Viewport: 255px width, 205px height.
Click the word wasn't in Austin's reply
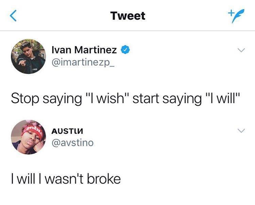64,179
